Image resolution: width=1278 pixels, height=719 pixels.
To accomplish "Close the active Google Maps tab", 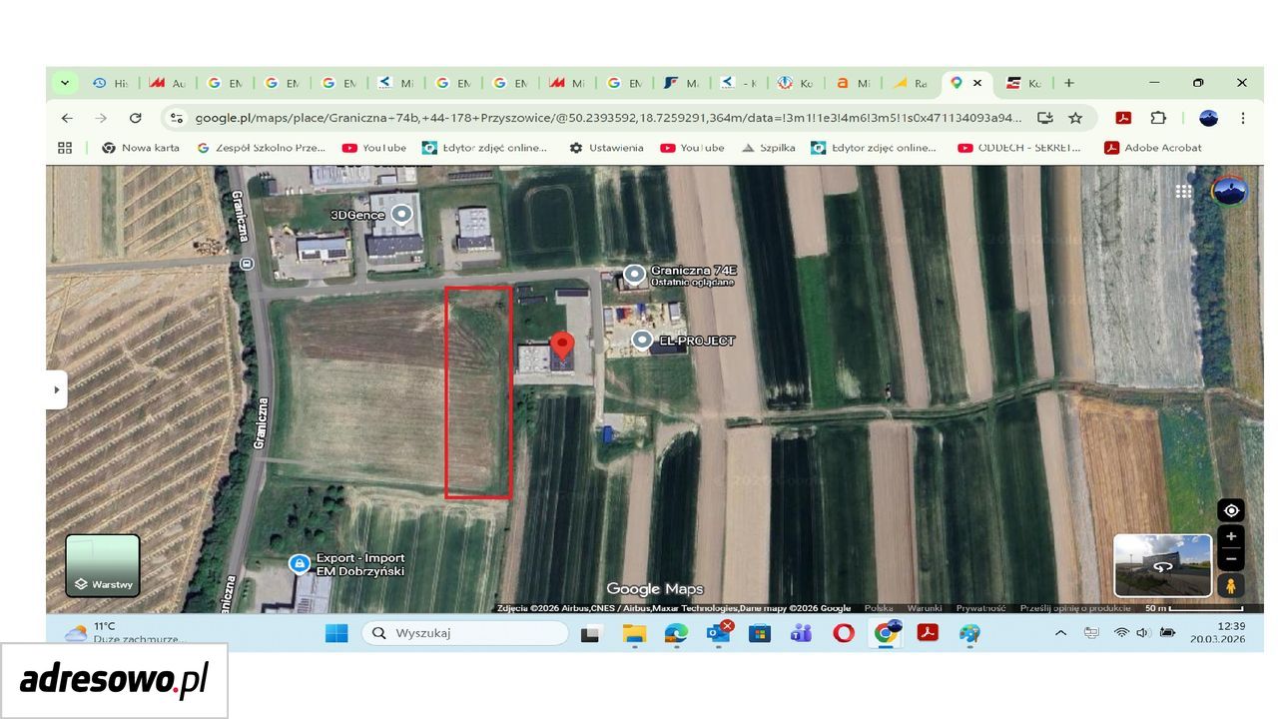I will coord(977,83).
